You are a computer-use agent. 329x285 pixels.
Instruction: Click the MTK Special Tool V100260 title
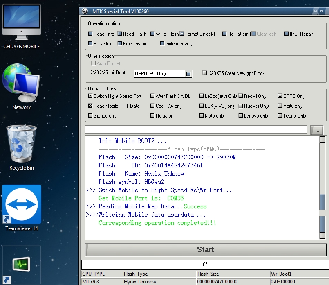[x=121, y=11]
